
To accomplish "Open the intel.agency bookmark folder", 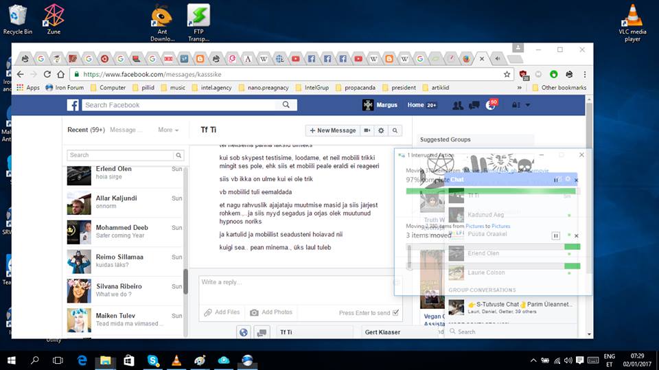I will click(212, 87).
